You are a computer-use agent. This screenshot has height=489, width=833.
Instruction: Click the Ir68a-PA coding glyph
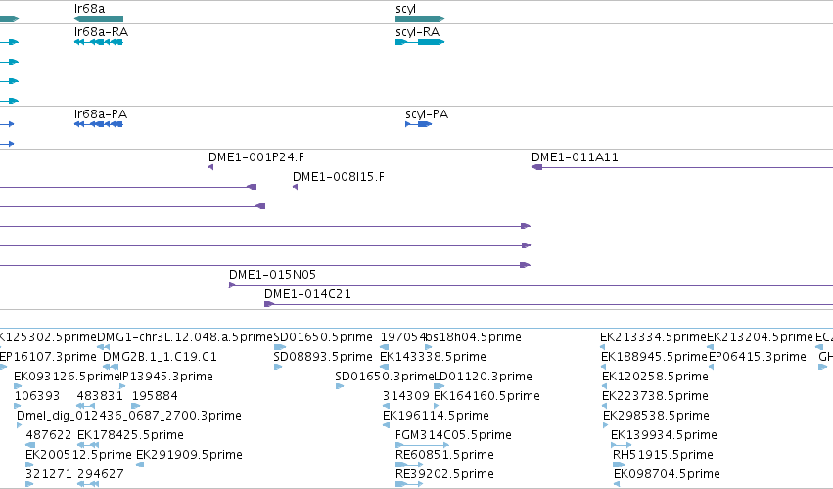99,124
